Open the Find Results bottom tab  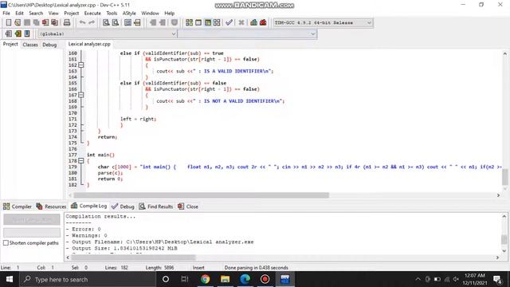(x=156, y=206)
